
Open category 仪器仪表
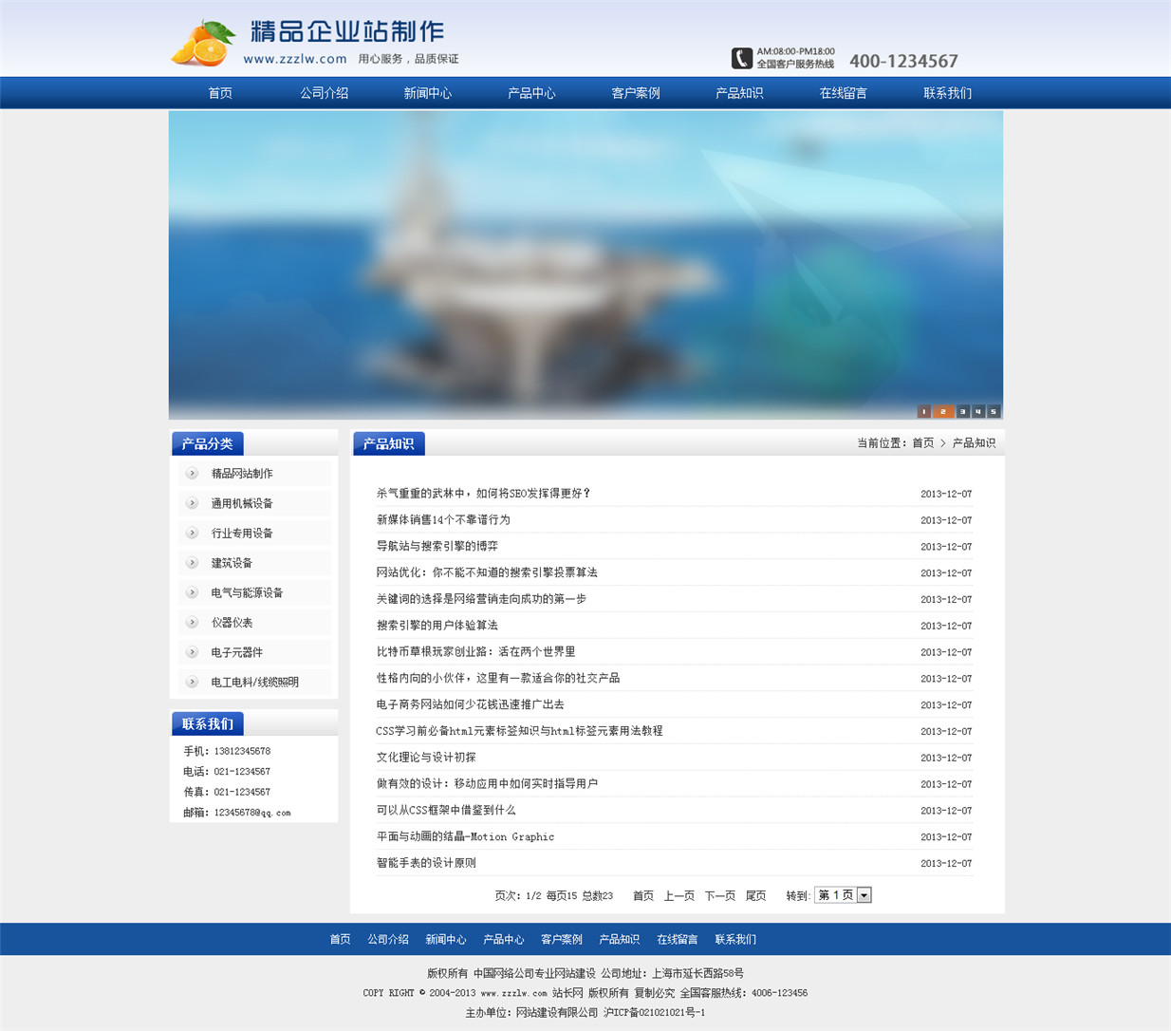tap(232, 623)
